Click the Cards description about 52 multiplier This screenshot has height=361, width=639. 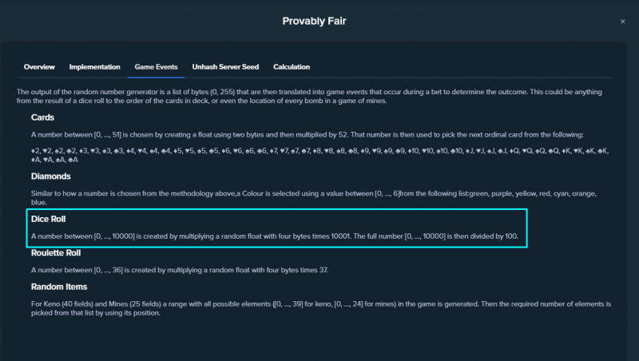tap(308, 134)
